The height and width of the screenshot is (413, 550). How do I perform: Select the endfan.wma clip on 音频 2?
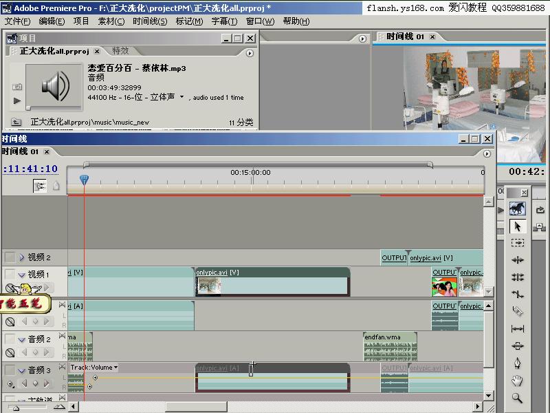pos(390,347)
